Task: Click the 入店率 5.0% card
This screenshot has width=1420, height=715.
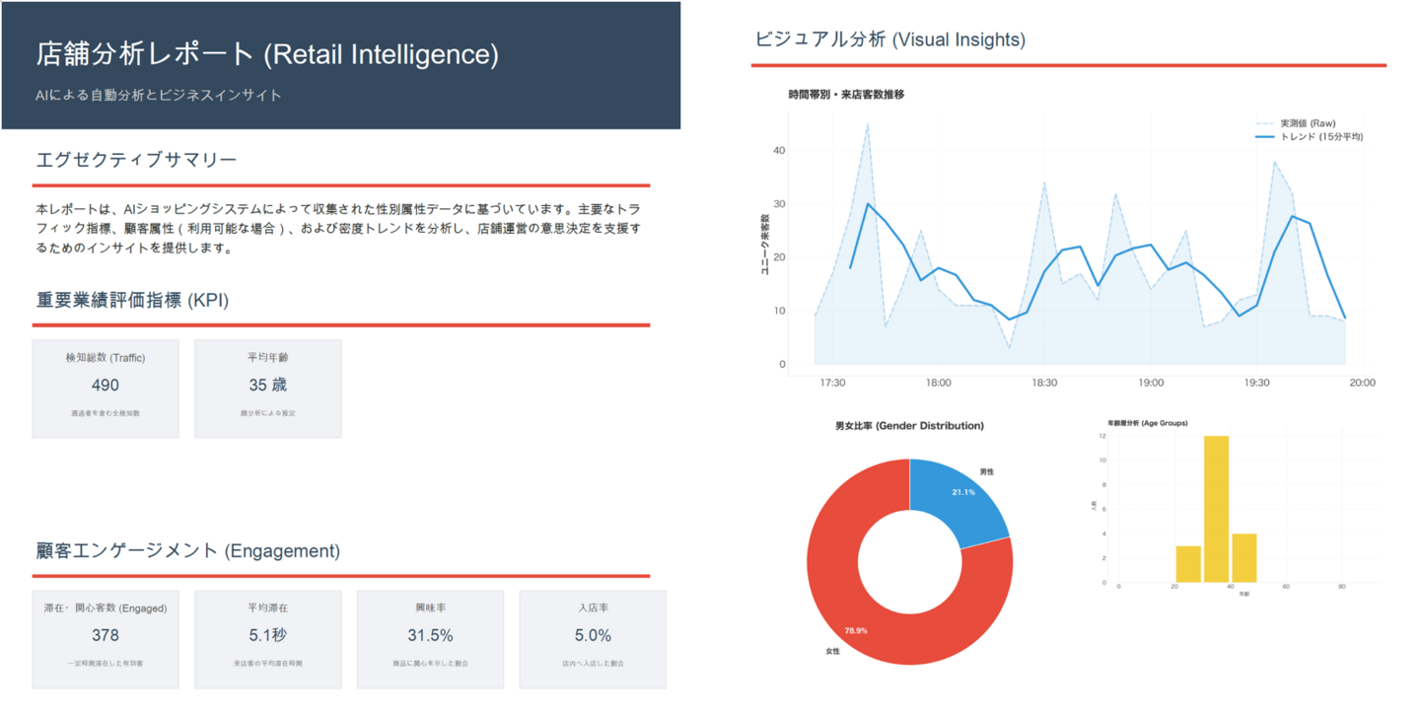Action: 593,639
